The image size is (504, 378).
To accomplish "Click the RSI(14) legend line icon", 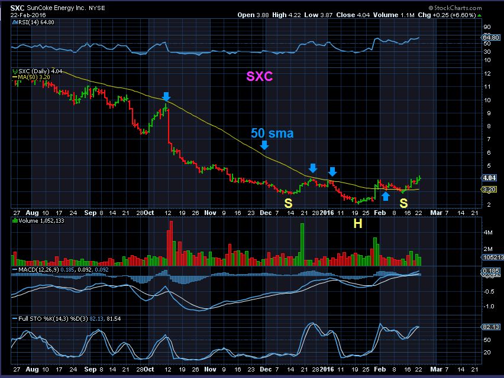I will click(x=15, y=22).
